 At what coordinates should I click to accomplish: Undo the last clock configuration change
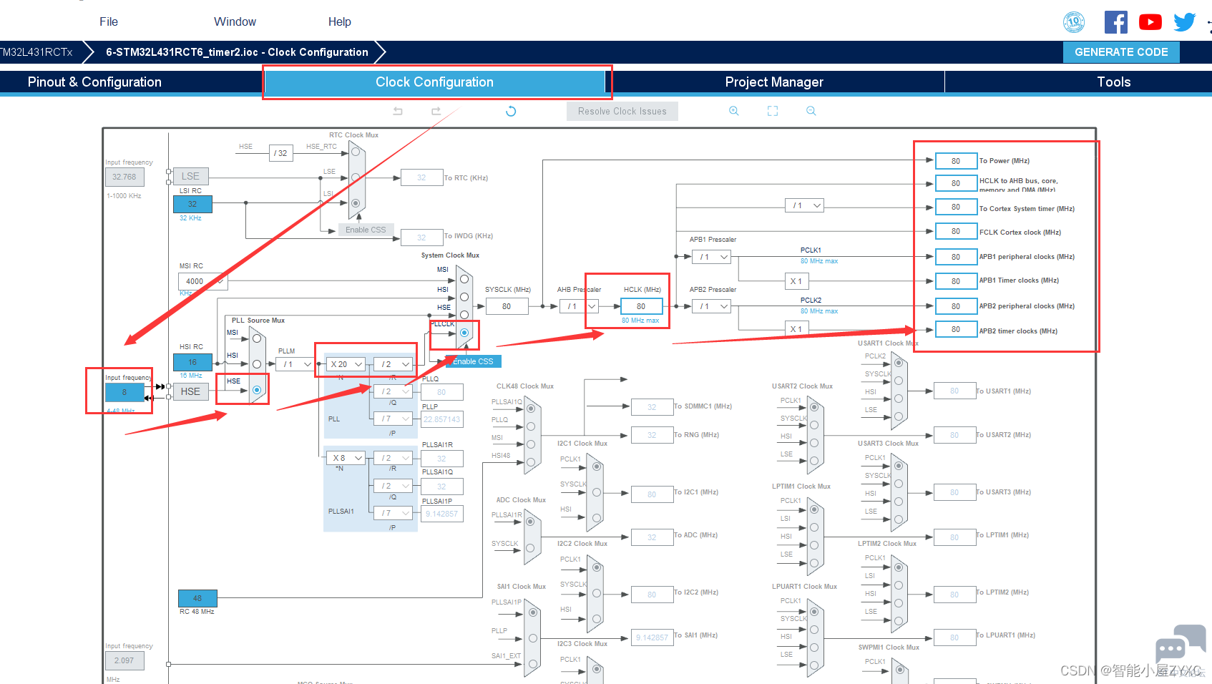pyautogui.click(x=398, y=111)
